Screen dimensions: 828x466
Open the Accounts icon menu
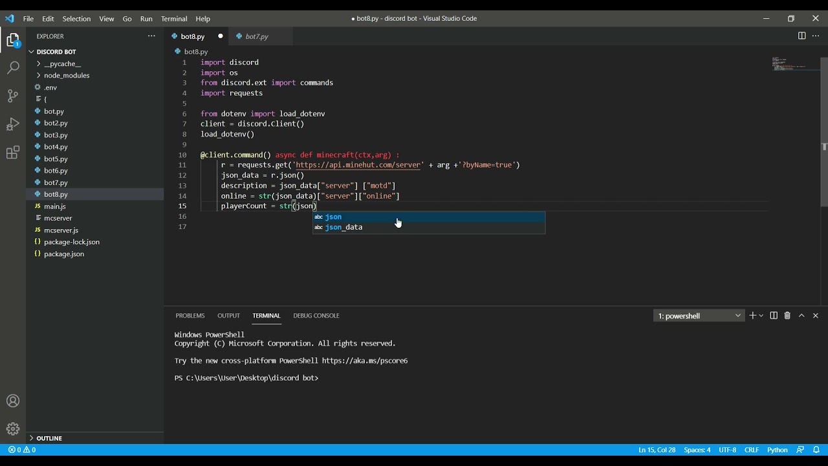pos(13,401)
